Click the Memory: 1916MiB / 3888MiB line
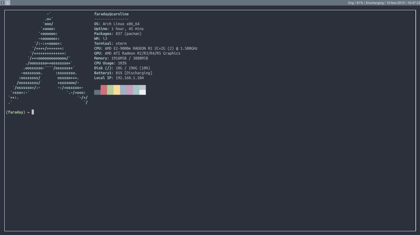The height and width of the screenshot is (235, 420). (121, 58)
